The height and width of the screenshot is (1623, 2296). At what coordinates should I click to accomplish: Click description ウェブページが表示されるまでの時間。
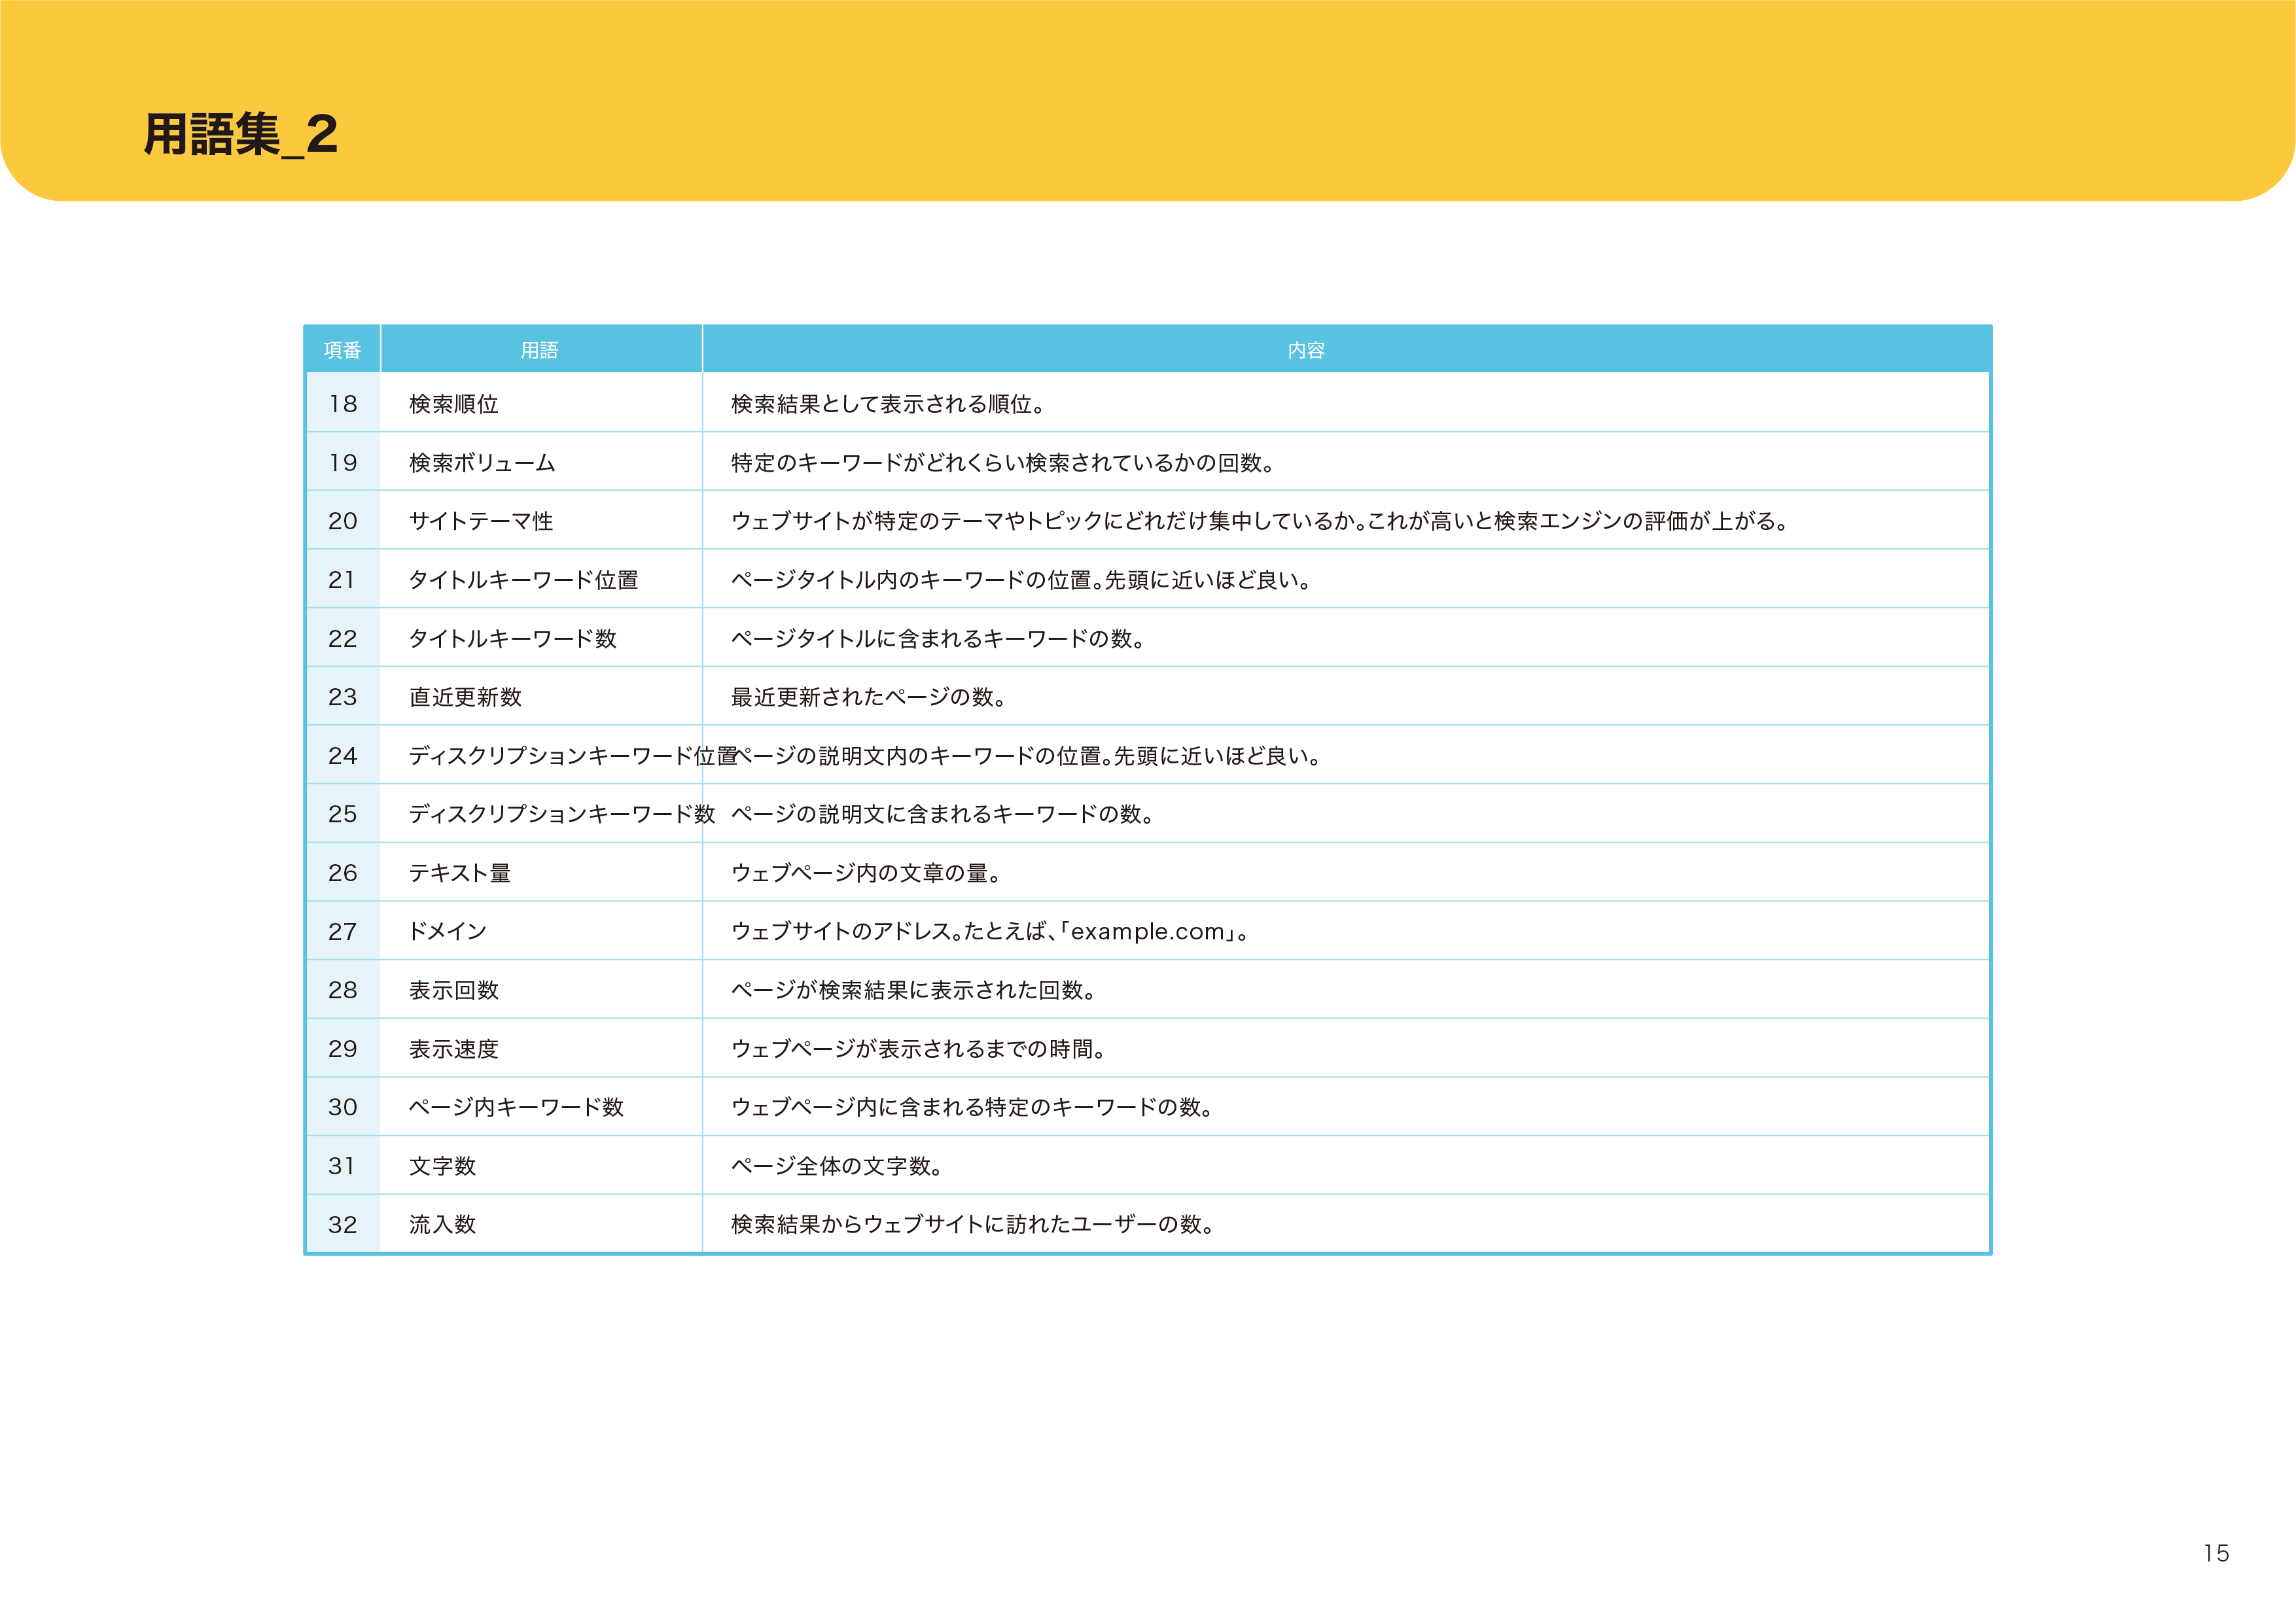[918, 1049]
